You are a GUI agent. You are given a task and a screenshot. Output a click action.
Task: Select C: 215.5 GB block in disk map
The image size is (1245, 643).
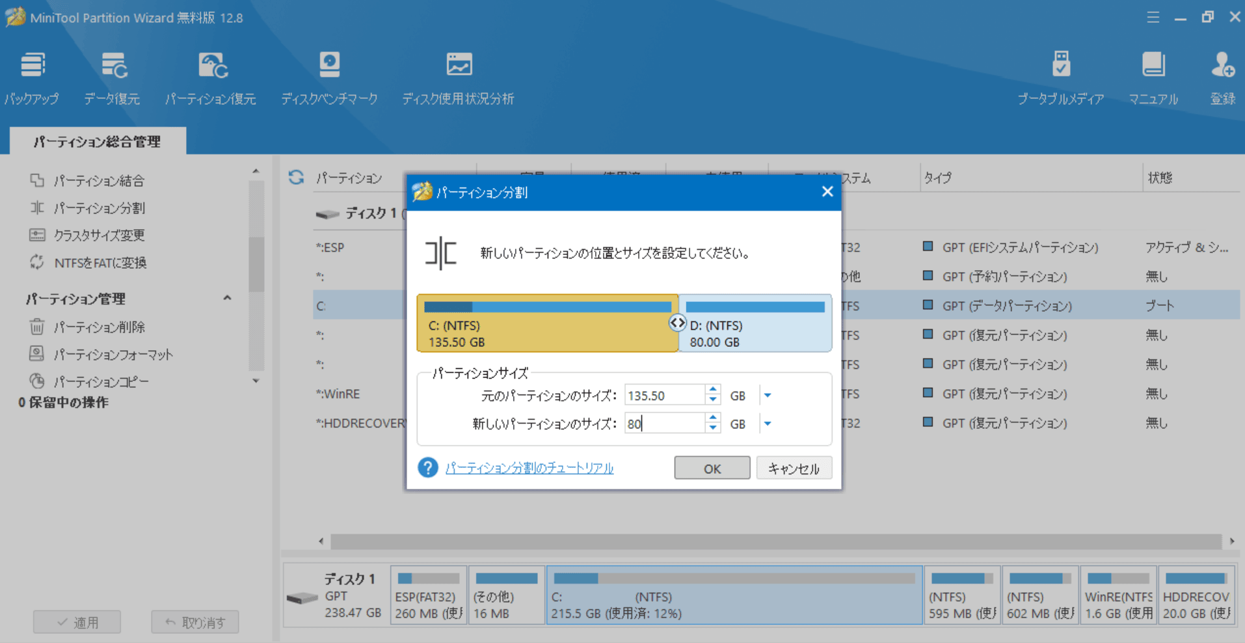(734, 595)
